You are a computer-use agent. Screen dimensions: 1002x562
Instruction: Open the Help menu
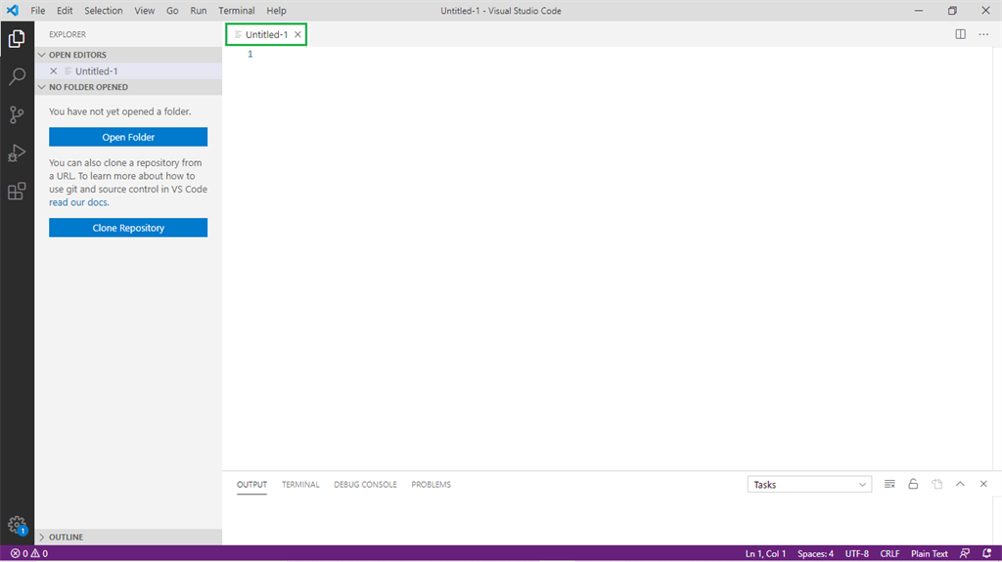coord(276,10)
